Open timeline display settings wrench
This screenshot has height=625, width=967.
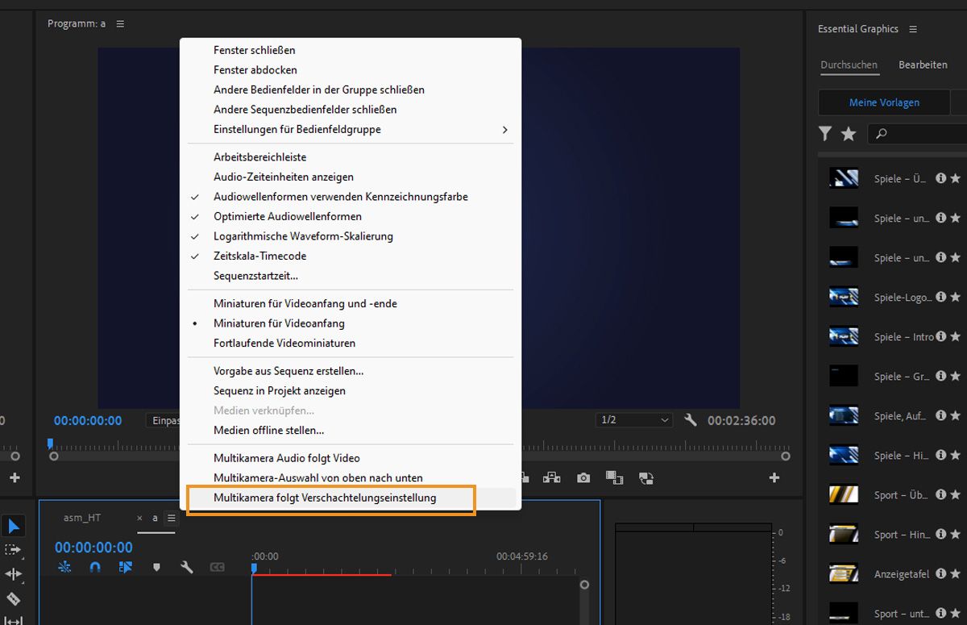click(187, 568)
